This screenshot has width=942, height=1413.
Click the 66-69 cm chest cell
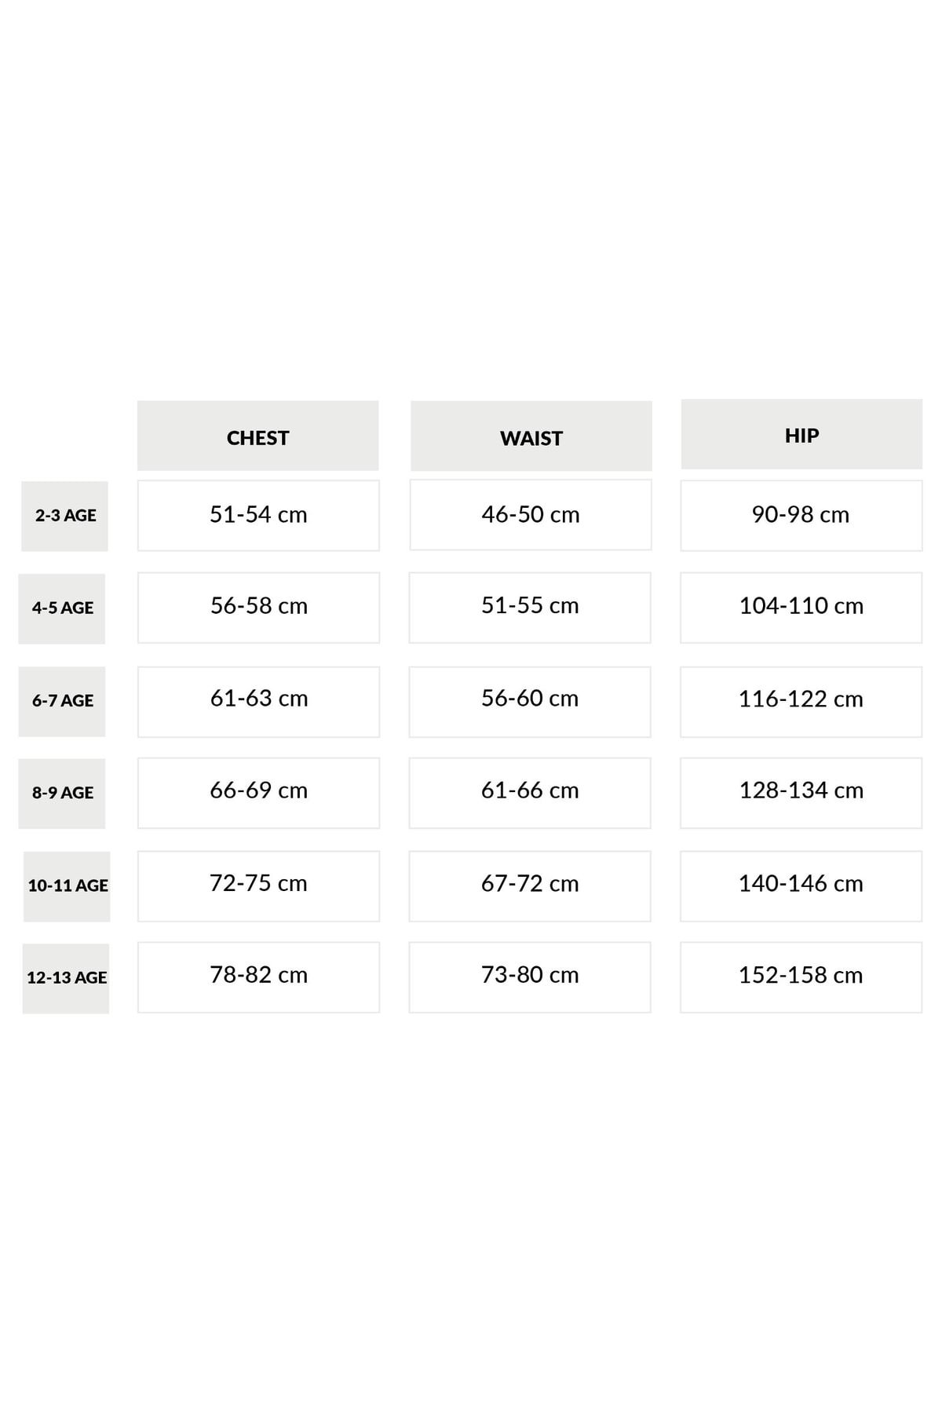(x=258, y=793)
